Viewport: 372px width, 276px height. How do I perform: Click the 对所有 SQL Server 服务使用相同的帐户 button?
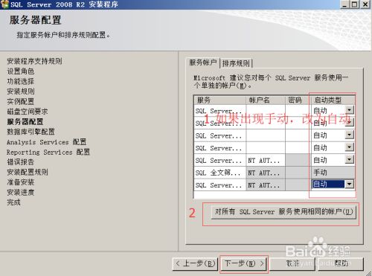(283, 212)
